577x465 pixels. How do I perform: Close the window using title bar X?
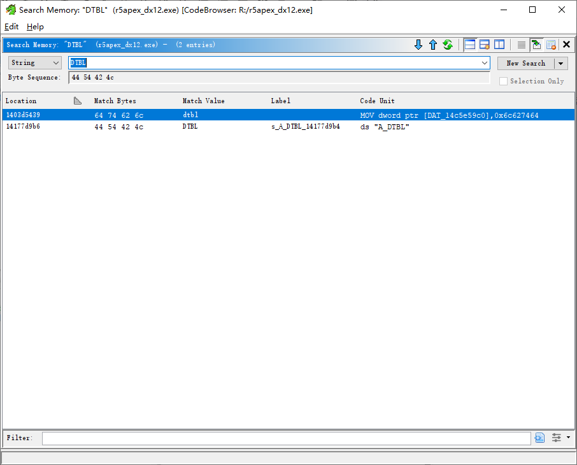(x=562, y=10)
